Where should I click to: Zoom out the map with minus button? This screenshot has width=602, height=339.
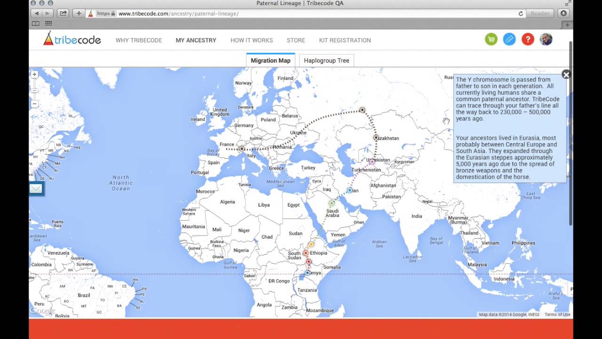[34, 104]
